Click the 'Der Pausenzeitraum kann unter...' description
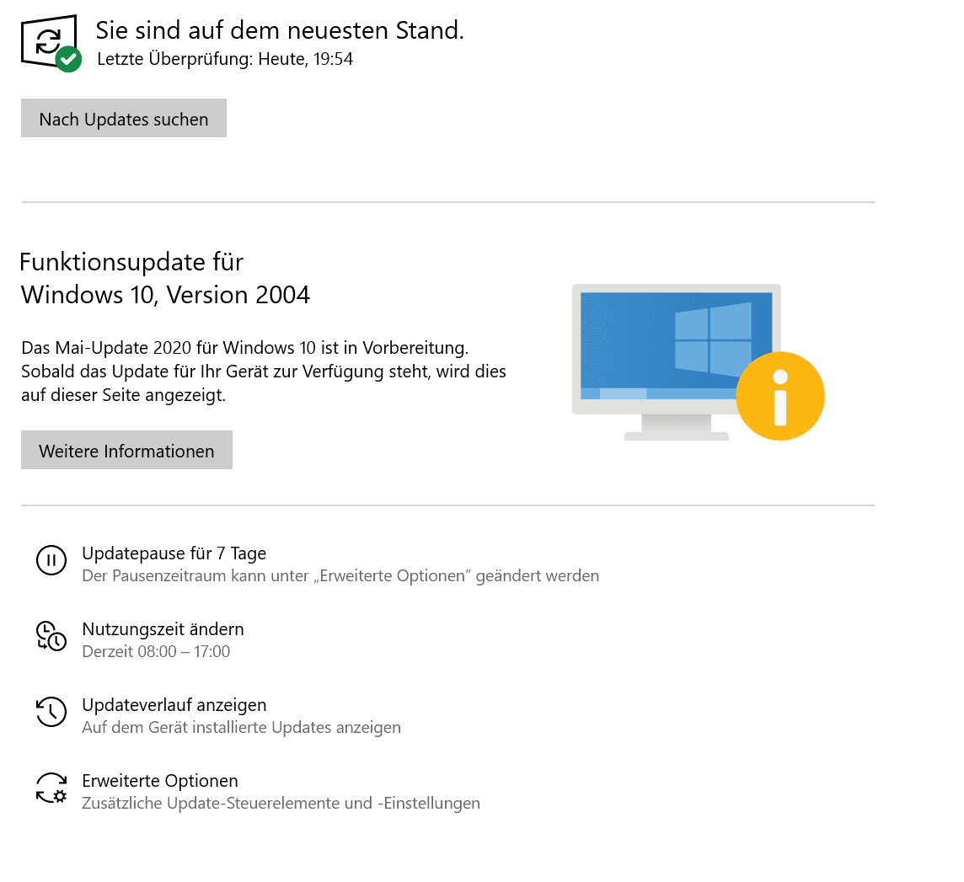The width and height of the screenshot is (964, 882). pos(340,576)
